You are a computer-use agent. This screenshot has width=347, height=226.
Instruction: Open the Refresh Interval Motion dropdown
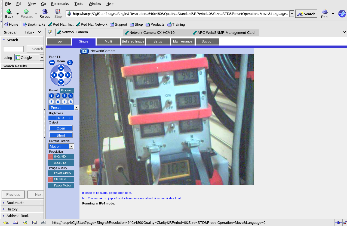[x=61, y=146]
